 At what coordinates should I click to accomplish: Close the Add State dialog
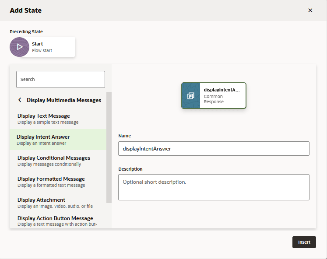[310, 10]
